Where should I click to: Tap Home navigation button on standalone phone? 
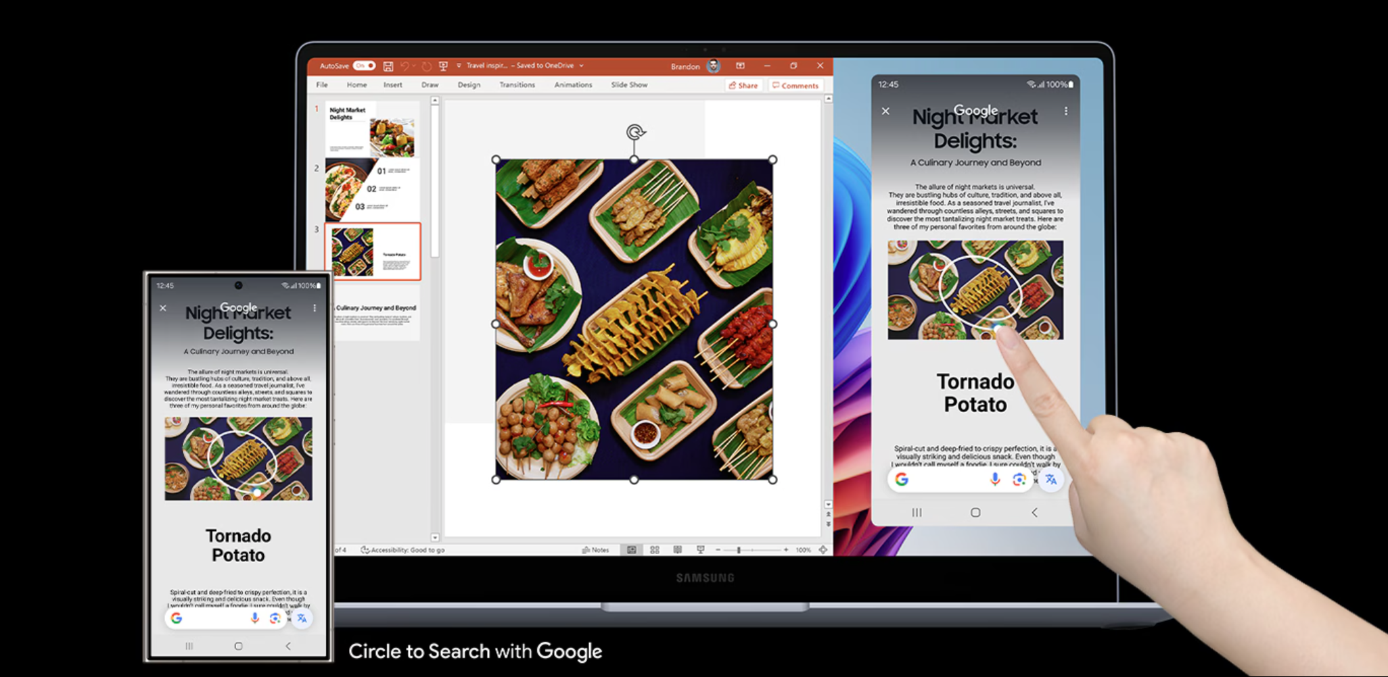point(238,646)
